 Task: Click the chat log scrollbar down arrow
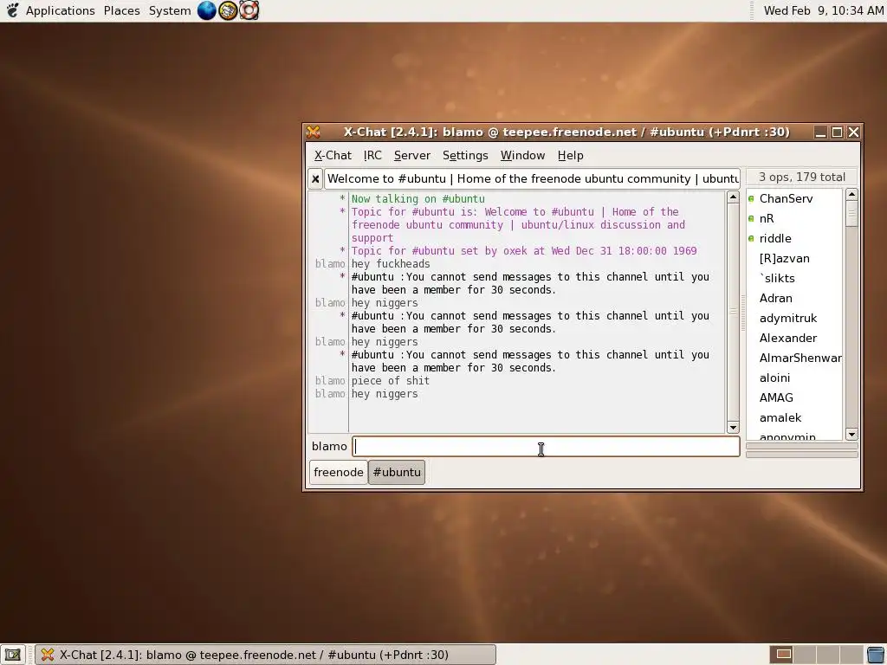coord(733,428)
